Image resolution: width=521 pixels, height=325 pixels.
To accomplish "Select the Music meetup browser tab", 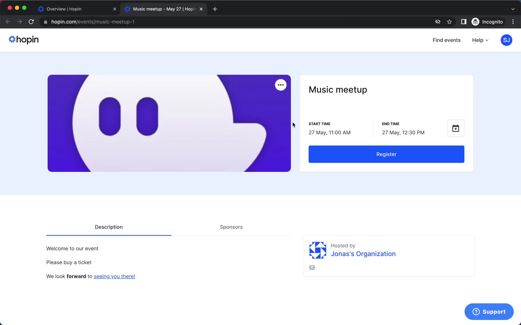I will [164, 9].
